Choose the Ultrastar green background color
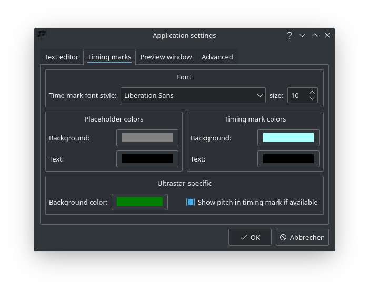Image resolution: width=369 pixels, height=292 pixels. point(139,202)
